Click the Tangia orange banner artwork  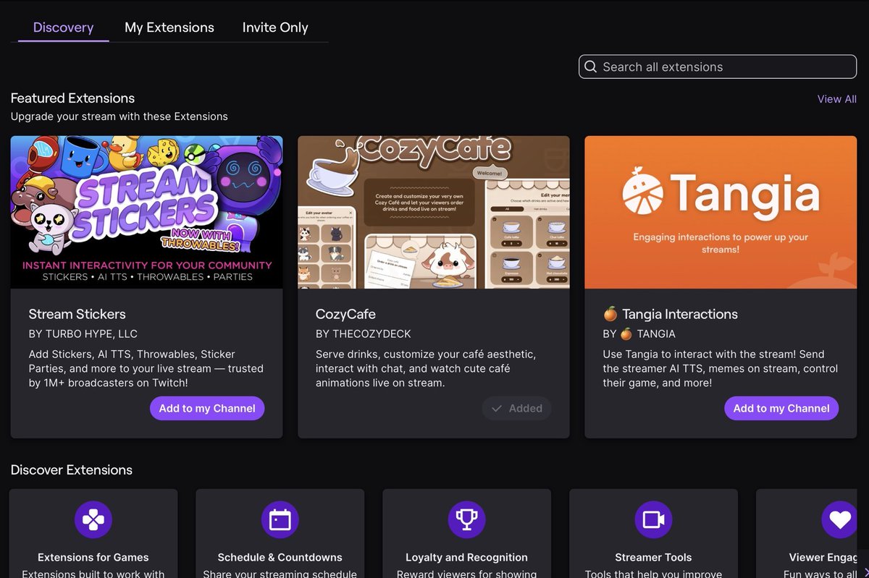(721, 211)
